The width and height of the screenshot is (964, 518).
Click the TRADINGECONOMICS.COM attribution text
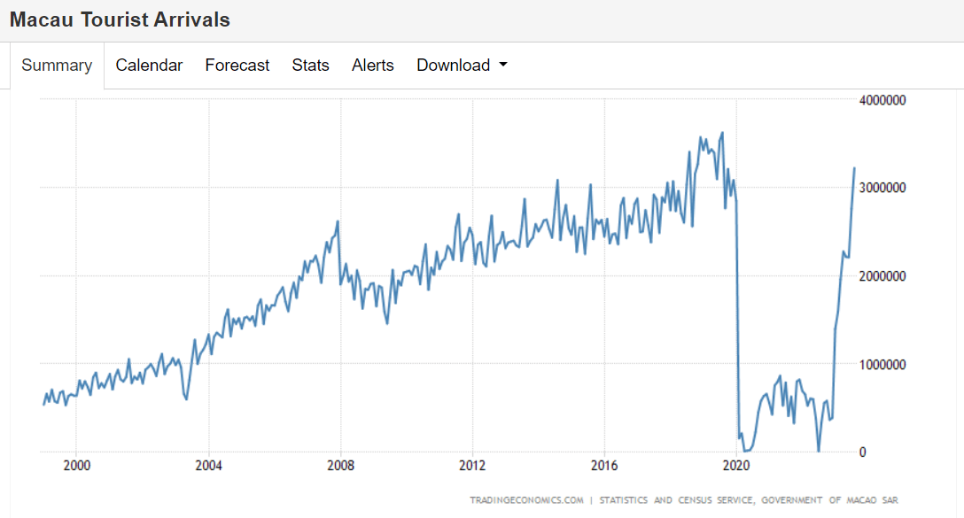[526, 500]
